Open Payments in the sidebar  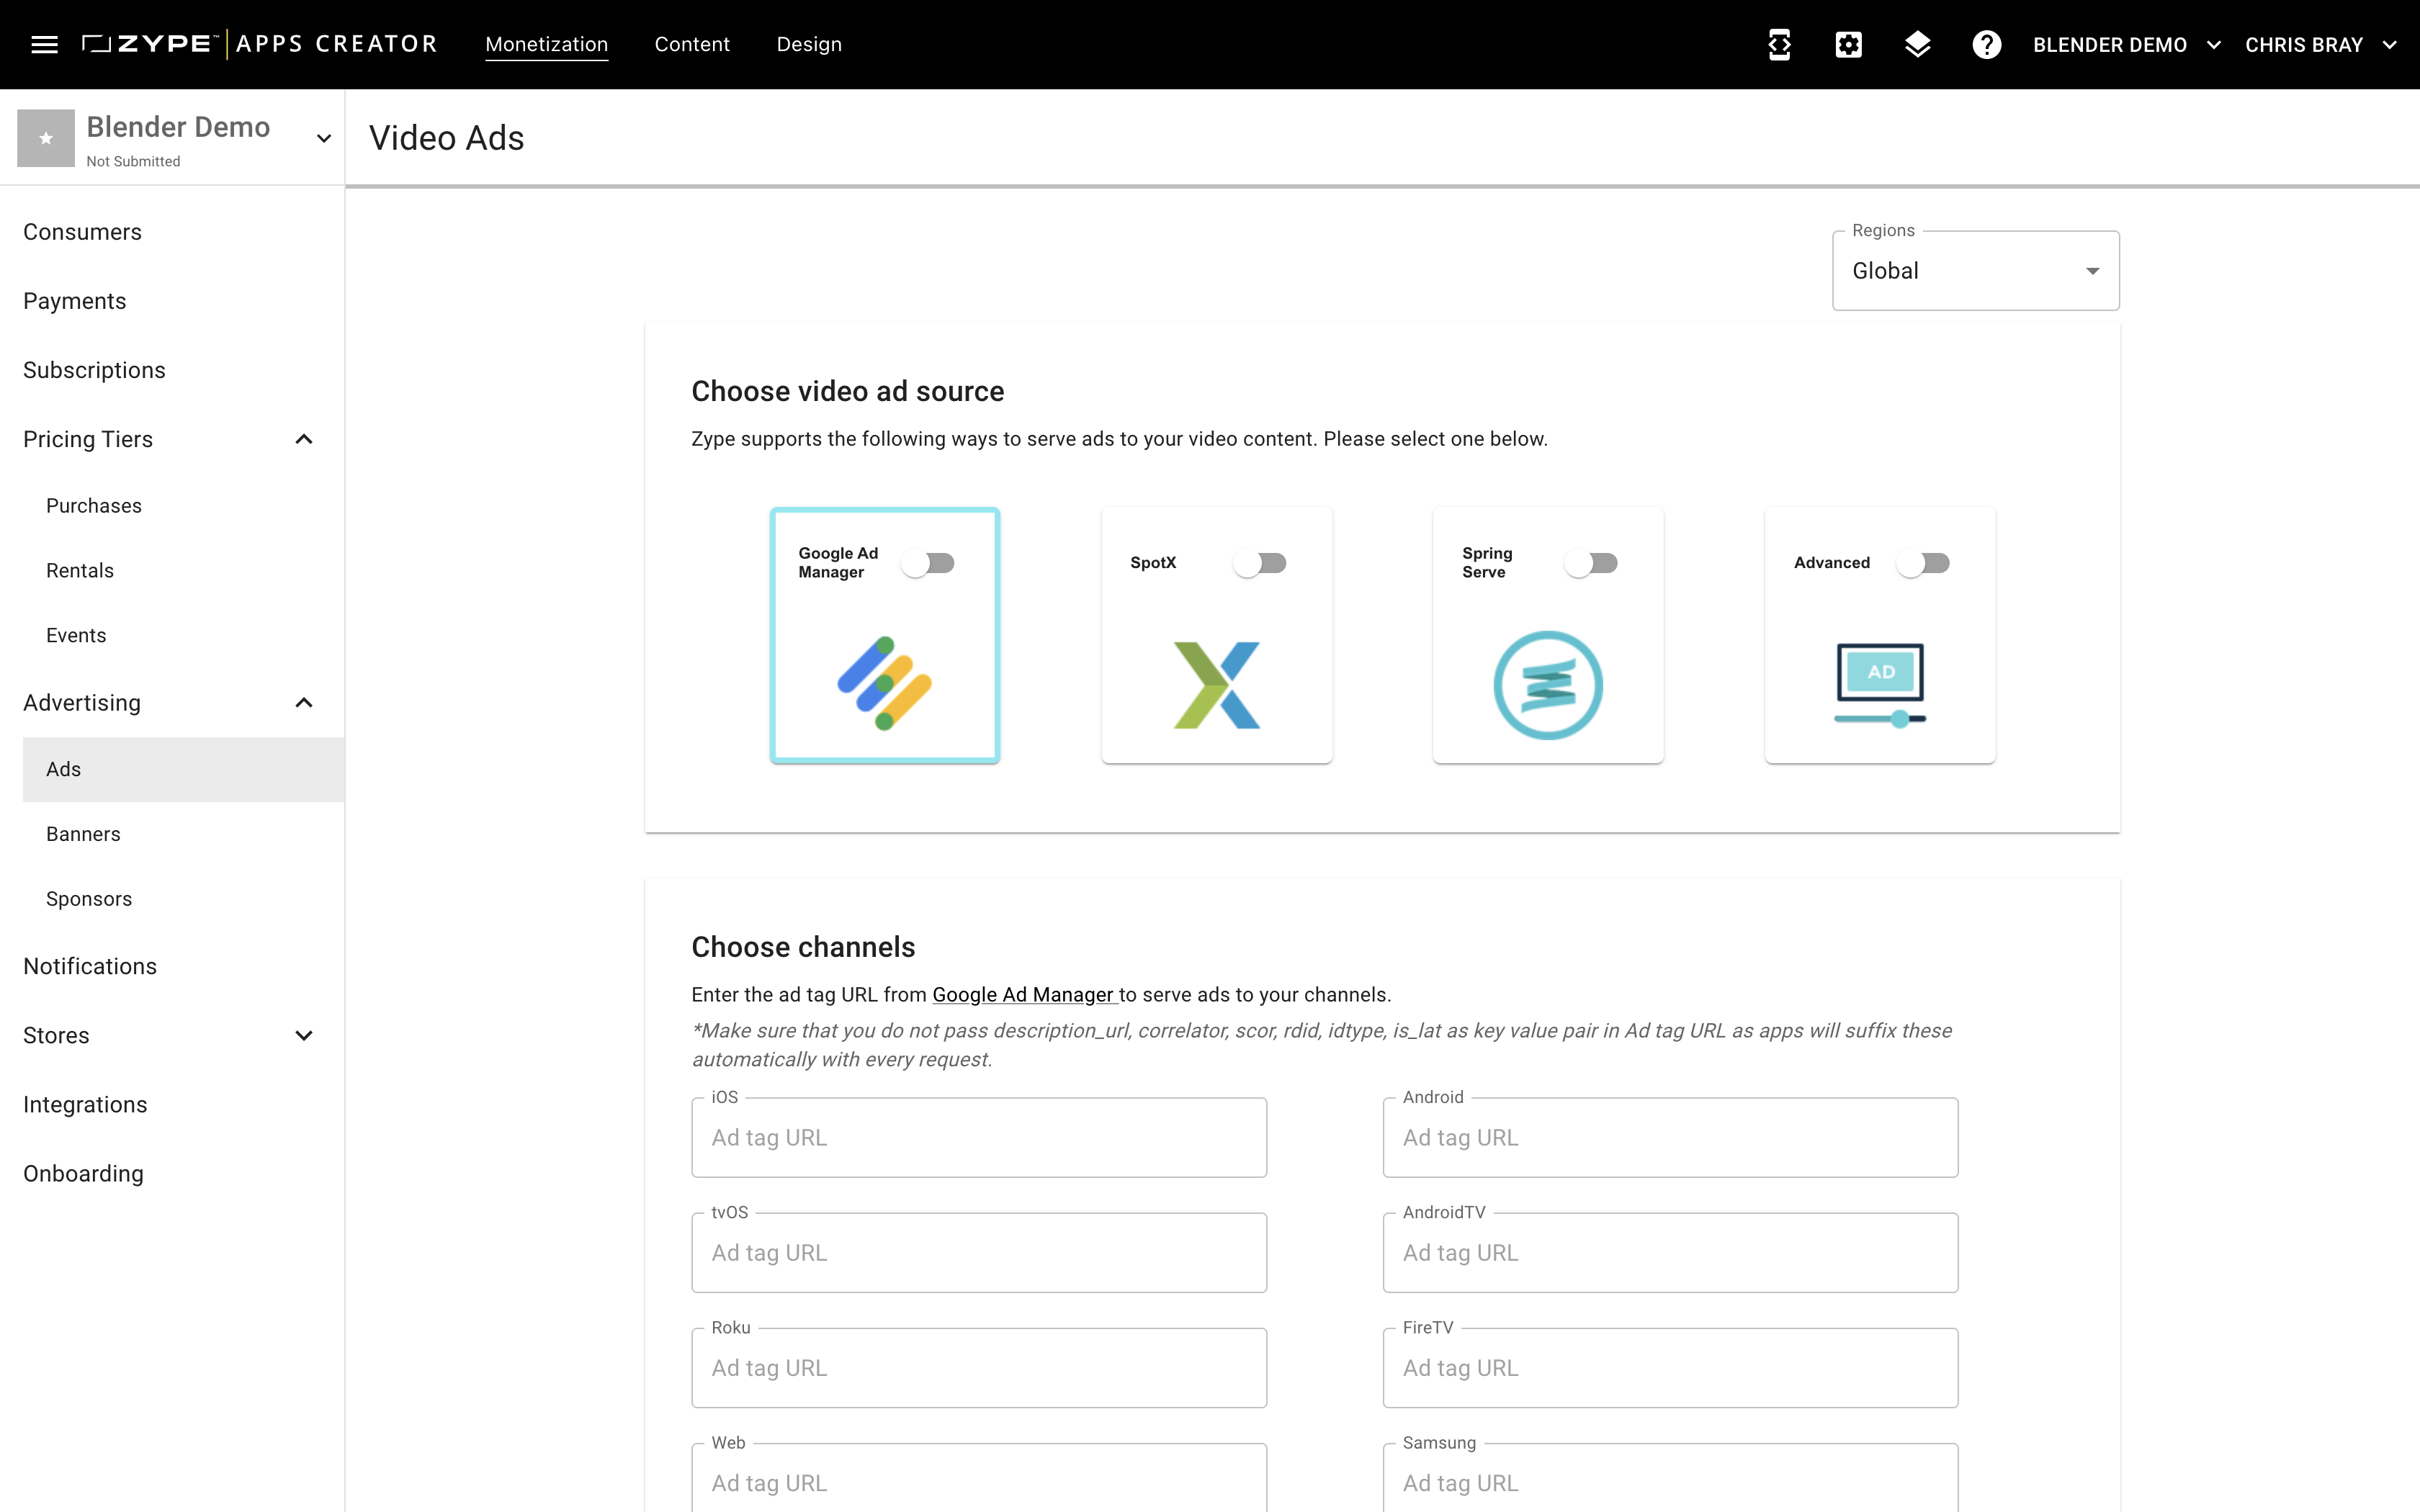[74, 301]
